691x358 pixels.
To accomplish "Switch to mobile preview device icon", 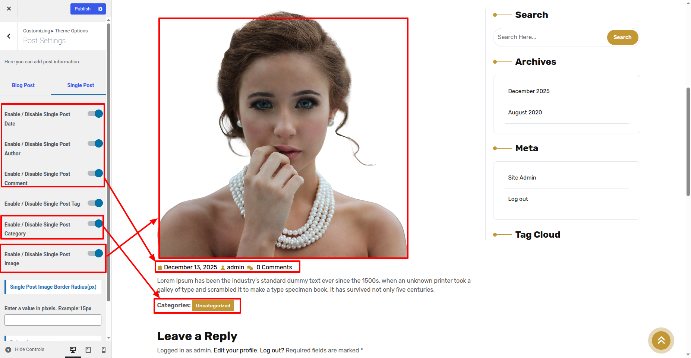I will point(104,349).
